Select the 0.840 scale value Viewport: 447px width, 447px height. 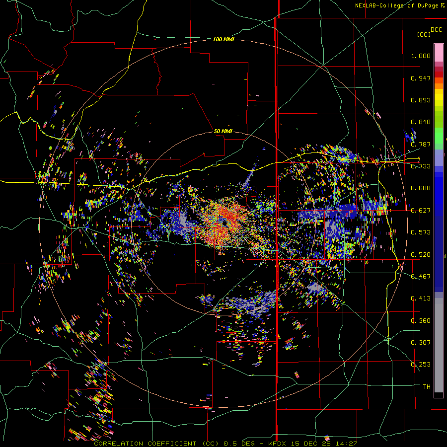pos(421,122)
